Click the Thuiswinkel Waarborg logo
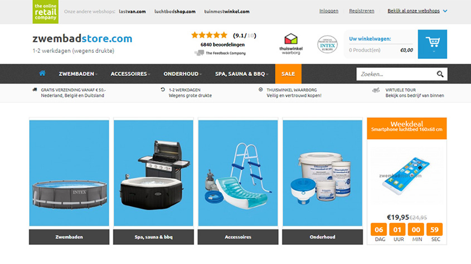This screenshot has height=264, width=471. pyautogui.click(x=291, y=44)
